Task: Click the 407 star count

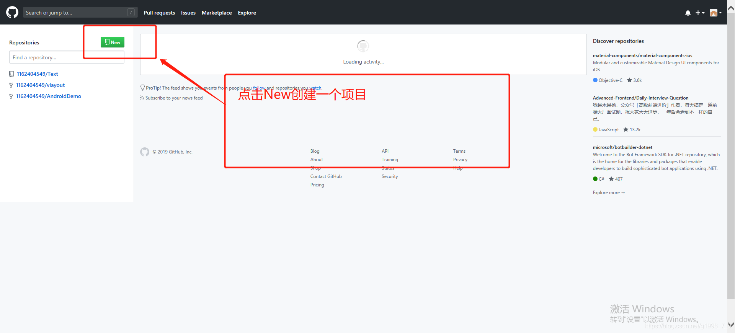Action: coord(616,179)
